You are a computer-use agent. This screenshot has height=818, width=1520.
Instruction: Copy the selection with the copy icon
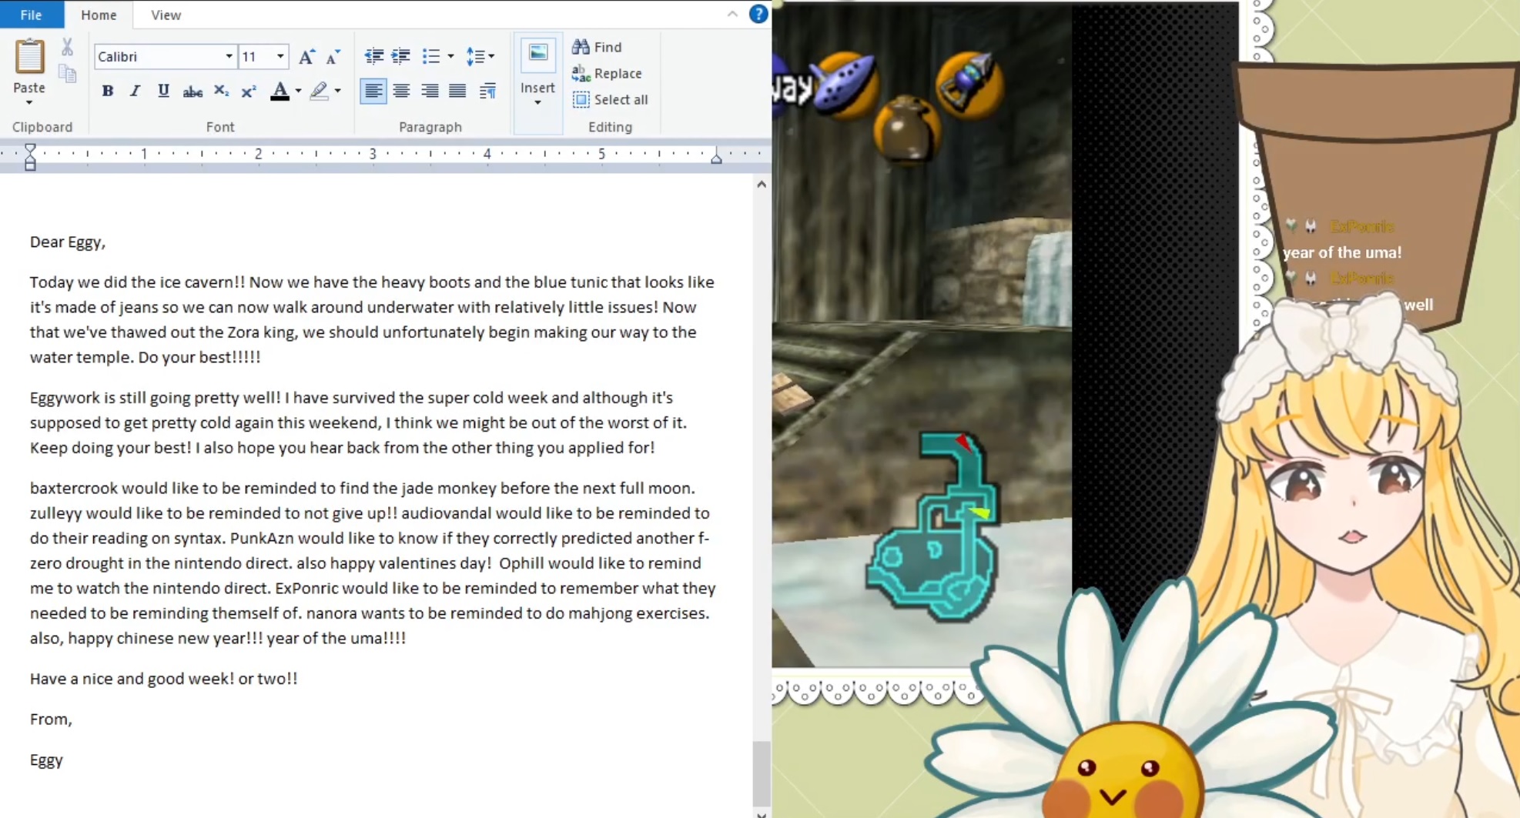coord(68,74)
